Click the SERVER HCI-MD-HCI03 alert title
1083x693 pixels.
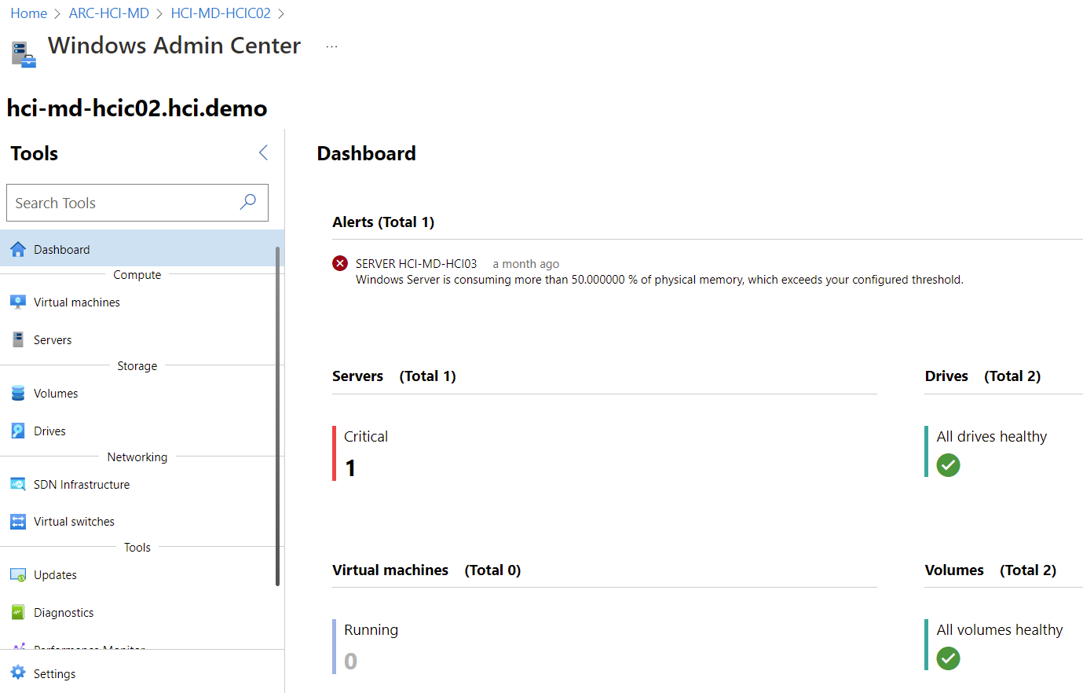point(416,264)
